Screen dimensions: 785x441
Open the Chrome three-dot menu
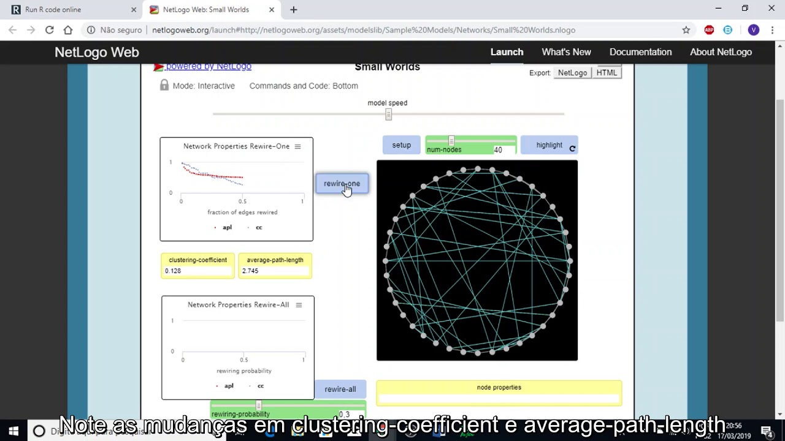[x=772, y=30]
